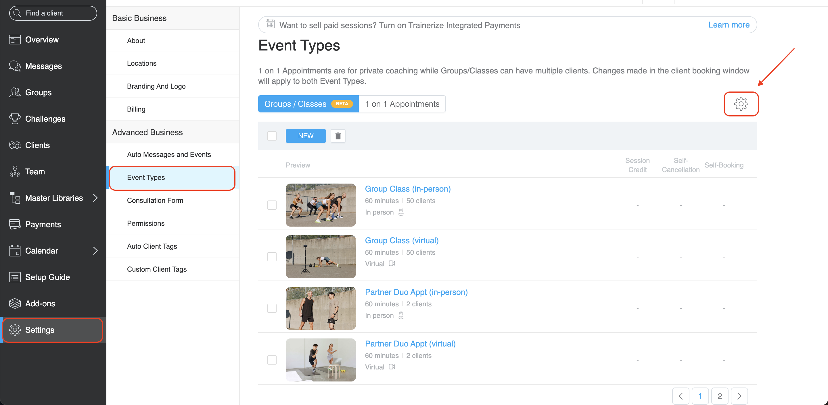Click the trash delete icon
This screenshot has width=828, height=405.
coord(338,136)
